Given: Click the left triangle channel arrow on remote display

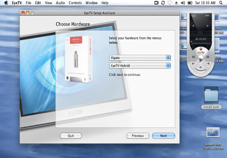Looking at the screenshot, I should coord(193,26).
